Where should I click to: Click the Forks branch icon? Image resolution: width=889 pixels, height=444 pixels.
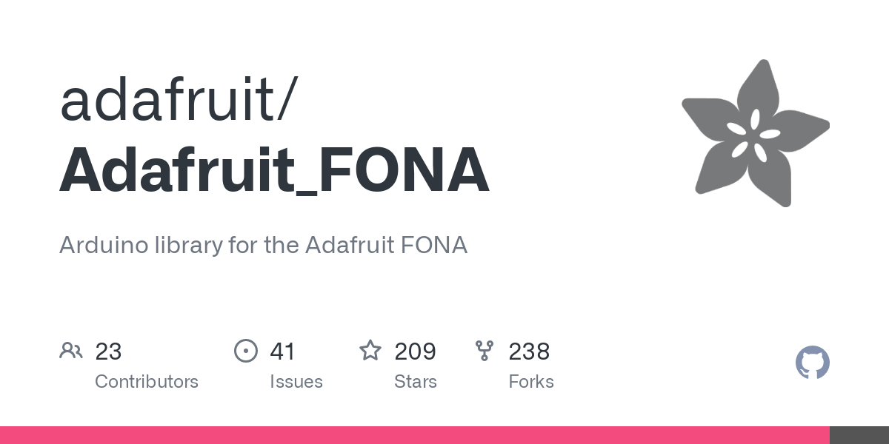click(485, 351)
